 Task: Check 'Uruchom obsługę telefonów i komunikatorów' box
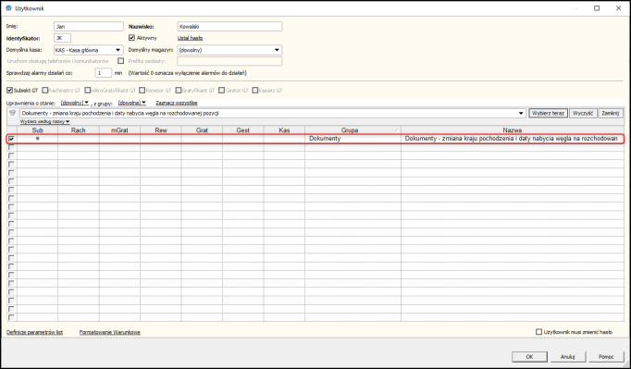point(120,61)
